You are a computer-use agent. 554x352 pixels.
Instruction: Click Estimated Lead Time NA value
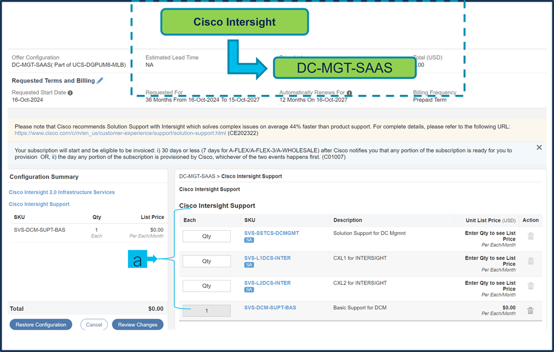pyautogui.click(x=149, y=65)
